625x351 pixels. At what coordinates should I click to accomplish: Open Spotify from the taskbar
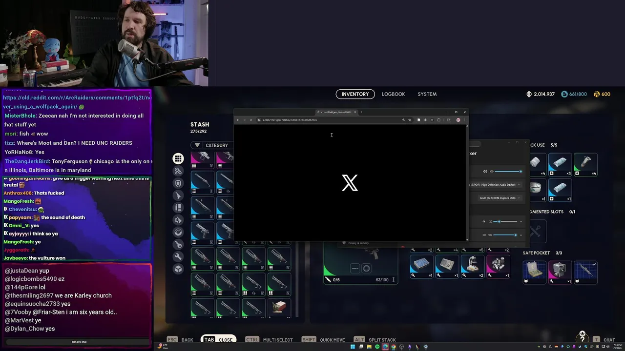[377, 347]
